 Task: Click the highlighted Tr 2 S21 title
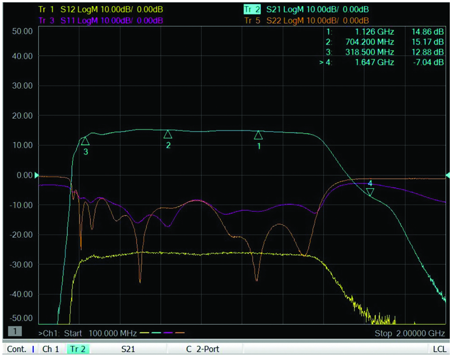(306, 10)
